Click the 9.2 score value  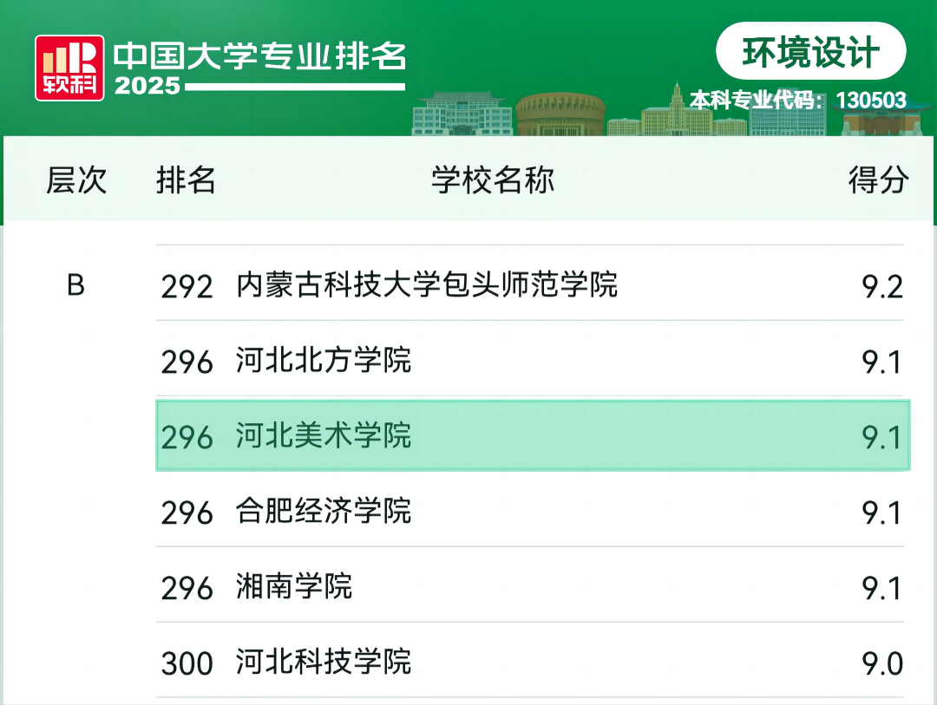[881, 287]
